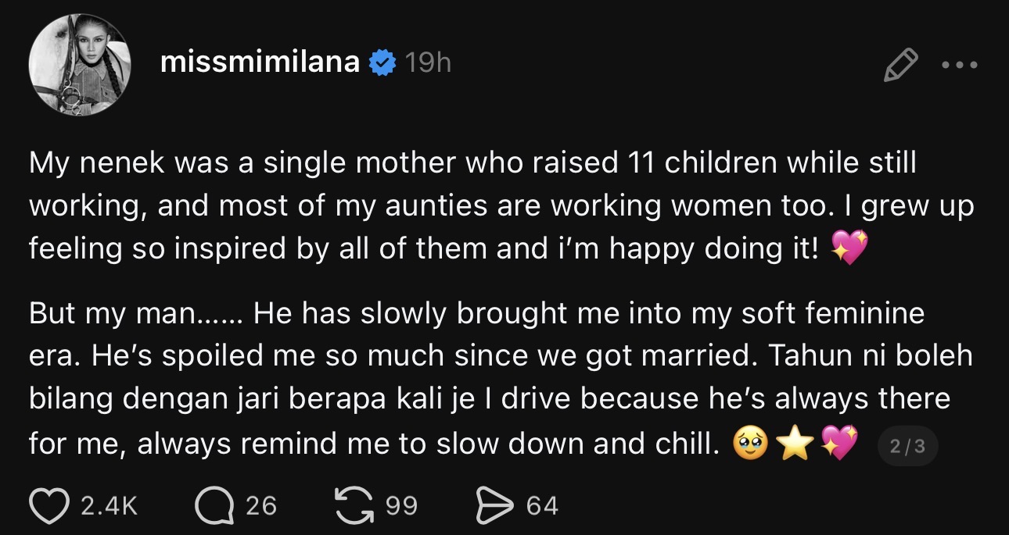Screen dimensions: 1009x535
Task: Open the 2/3 thread position badge
Action: (x=907, y=446)
